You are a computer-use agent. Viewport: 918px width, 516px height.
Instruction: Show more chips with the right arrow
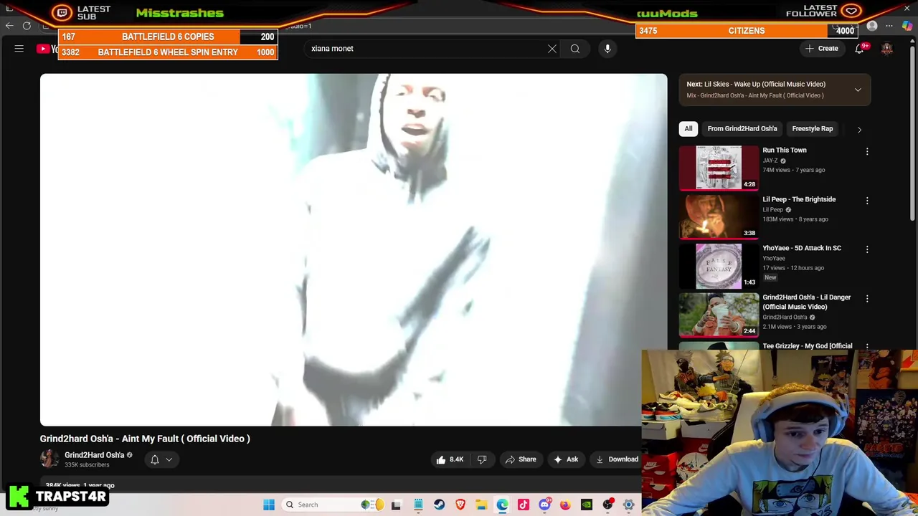tap(859, 130)
